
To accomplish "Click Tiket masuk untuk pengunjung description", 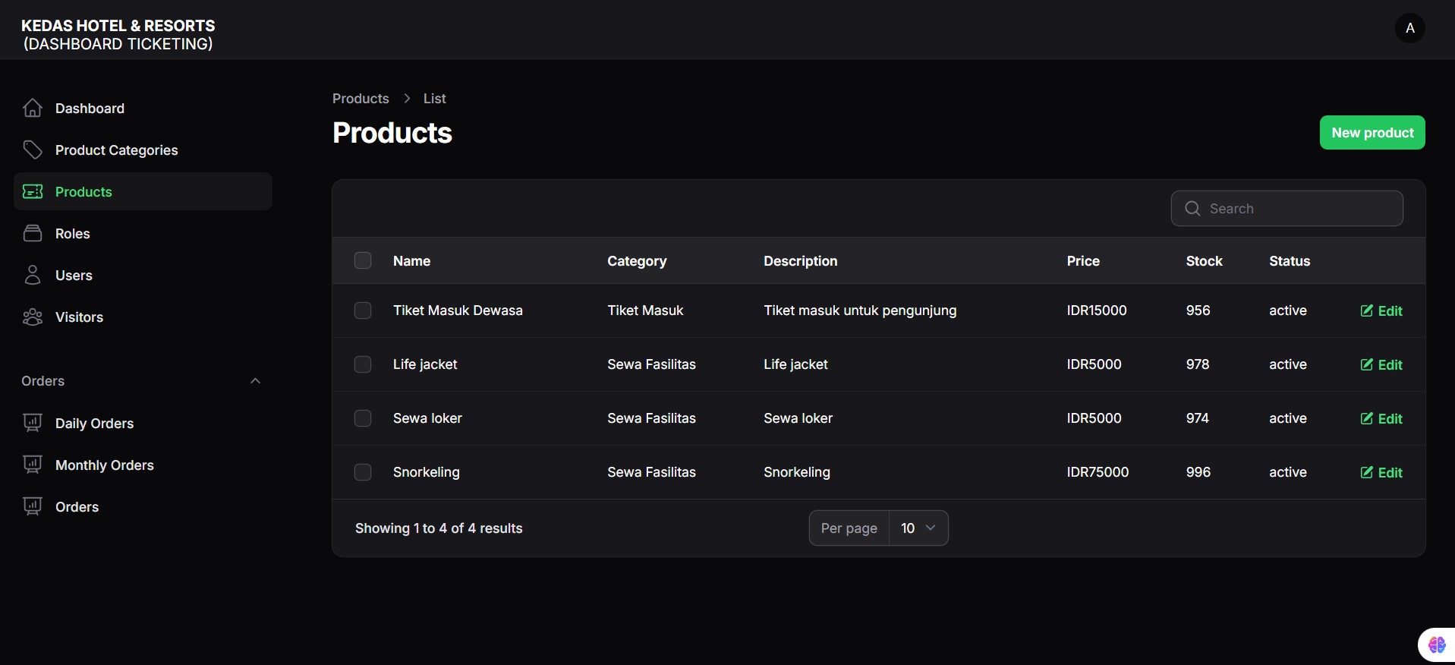I will pyautogui.click(x=860, y=310).
